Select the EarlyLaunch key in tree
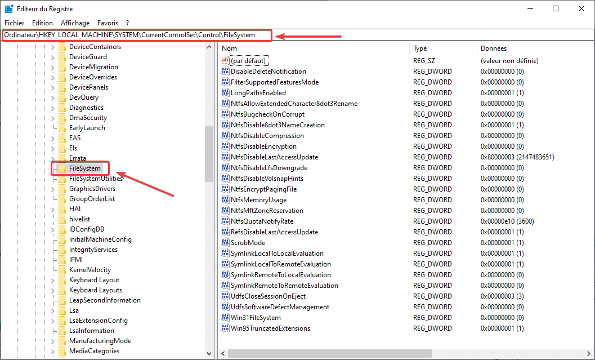This screenshot has height=360, width=595. pos(87,128)
